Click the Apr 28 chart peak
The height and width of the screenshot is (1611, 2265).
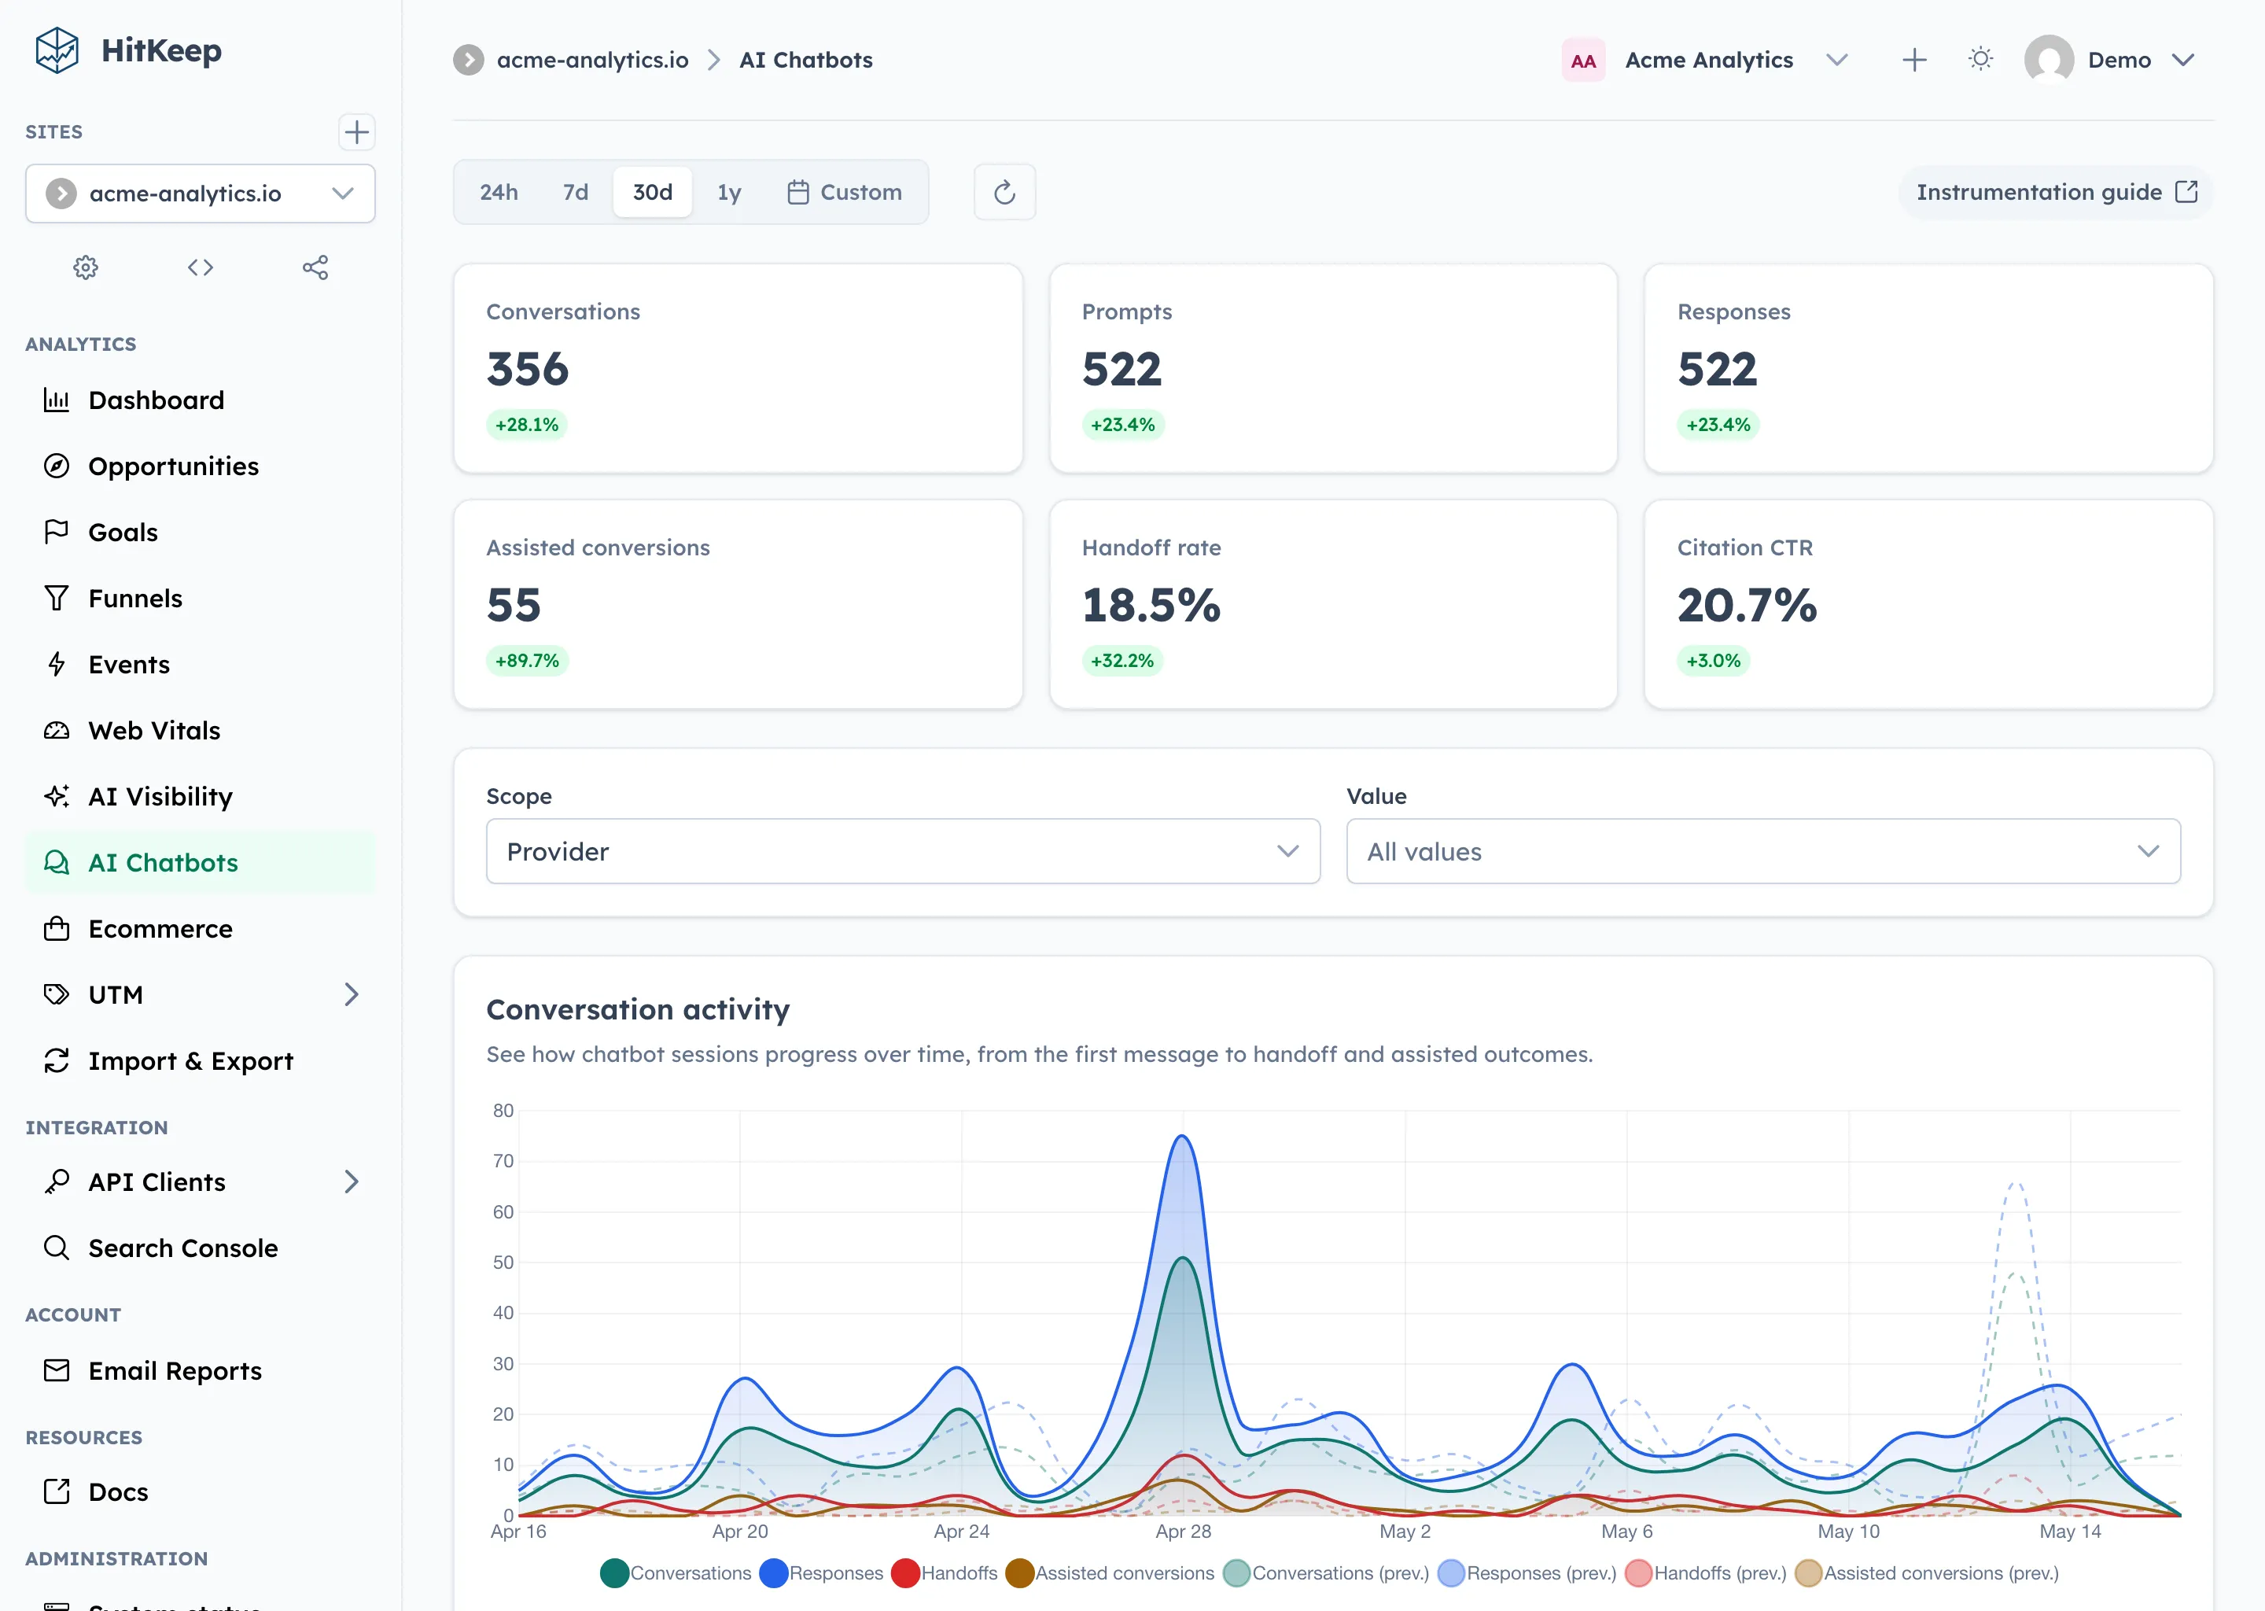1182,1137
